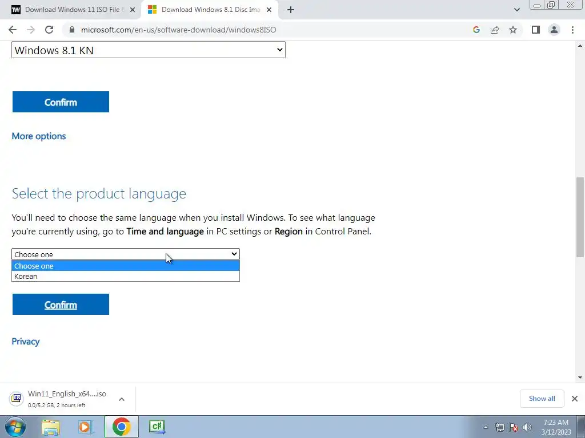Go back using the browser back arrow
Screen dimensions: 585x438
(x=13, y=30)
